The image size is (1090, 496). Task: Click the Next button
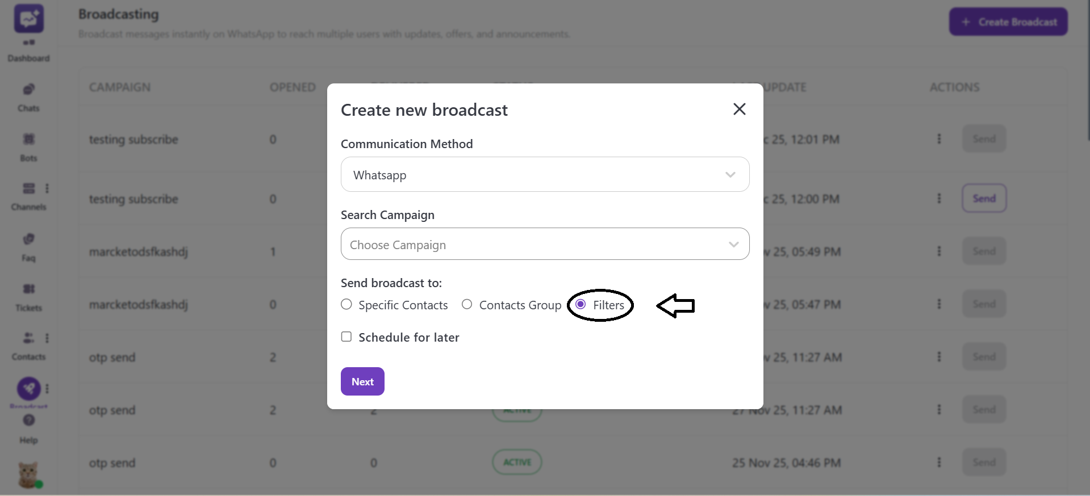coord(362,381)
